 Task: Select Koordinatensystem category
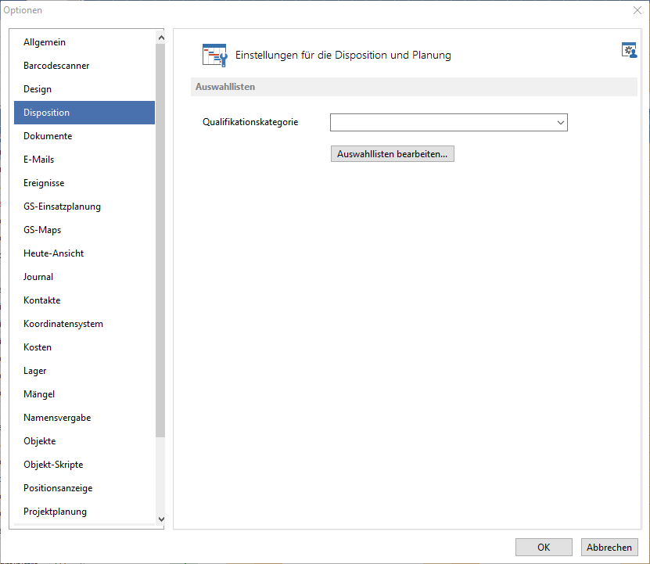84,324
